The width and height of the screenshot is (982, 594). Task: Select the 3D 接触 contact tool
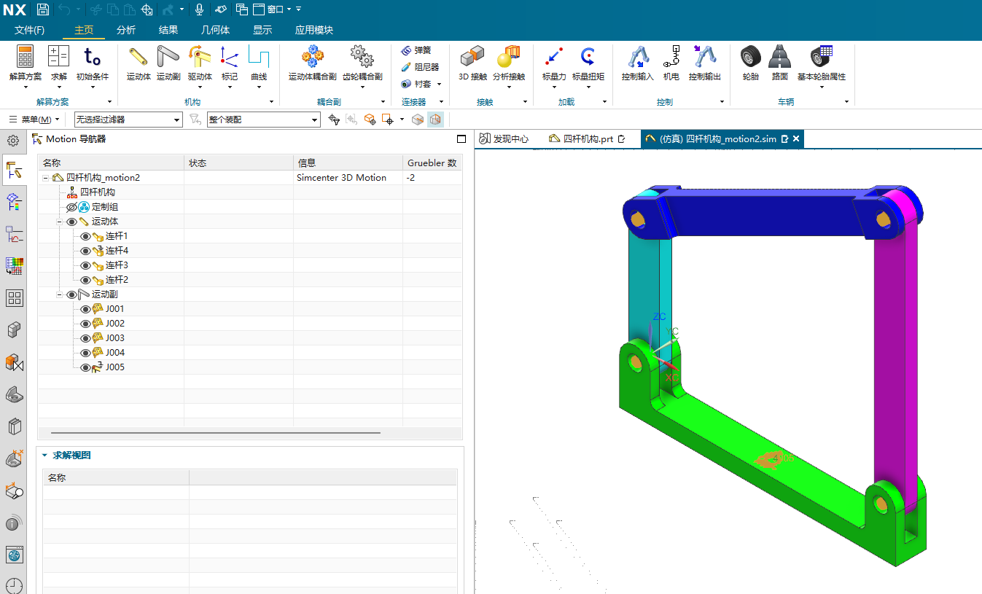click(472, 58)
